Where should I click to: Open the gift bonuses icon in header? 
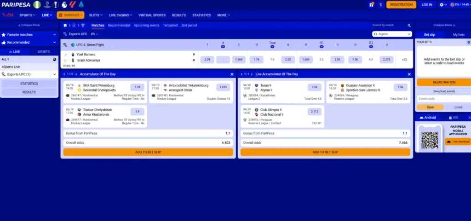(x=372, y=5)
